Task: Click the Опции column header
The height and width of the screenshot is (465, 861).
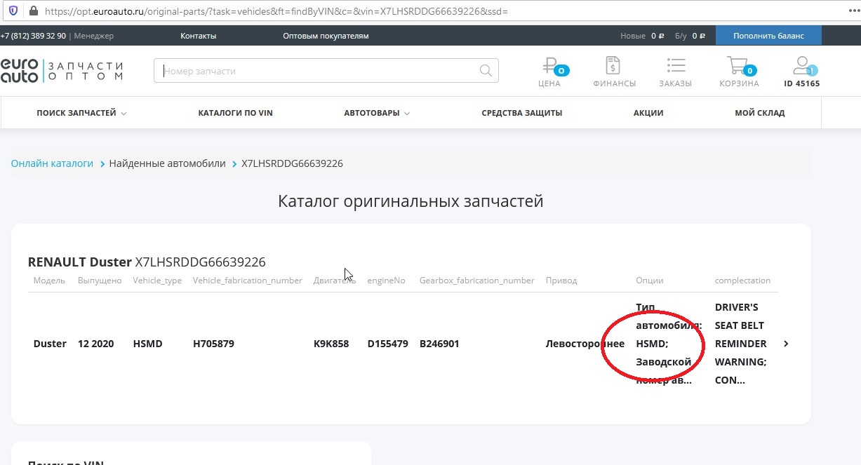Action: coord(649,281)
